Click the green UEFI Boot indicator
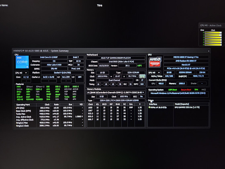Viewport: 225px width, 169px height. pyautogui.click(x=172, y=90)
